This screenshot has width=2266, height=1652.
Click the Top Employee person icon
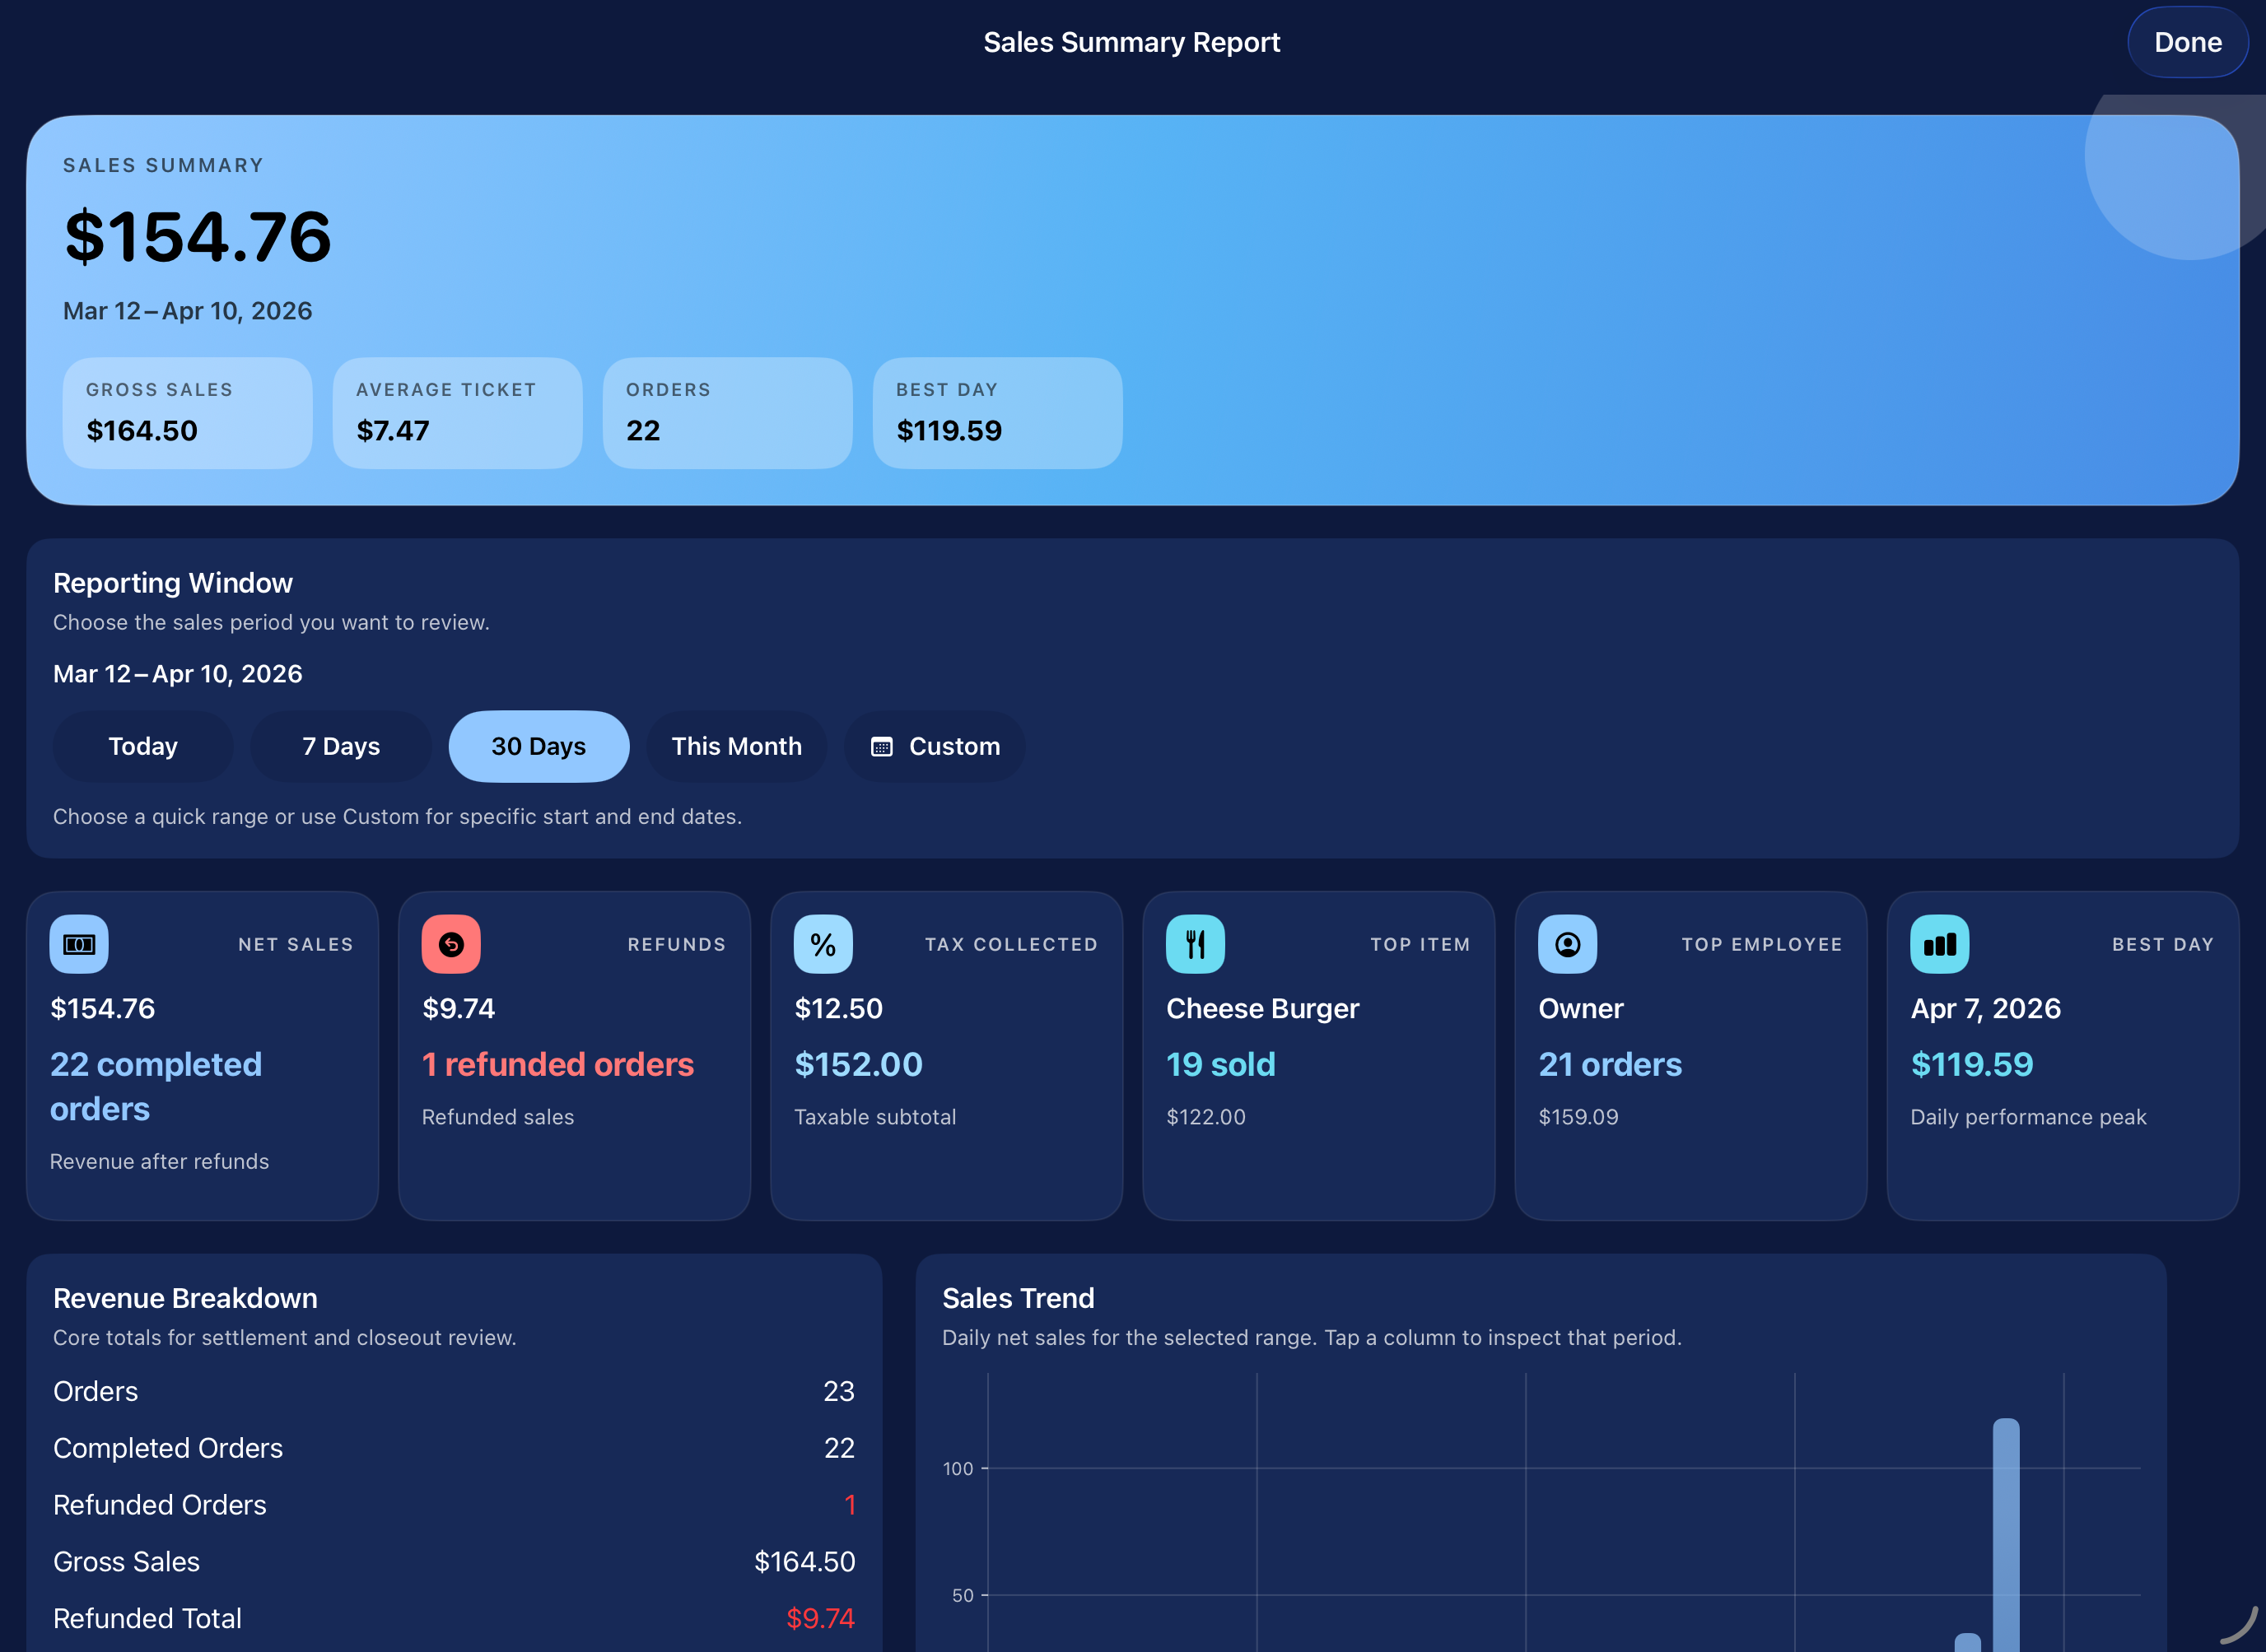[1568, 943]
